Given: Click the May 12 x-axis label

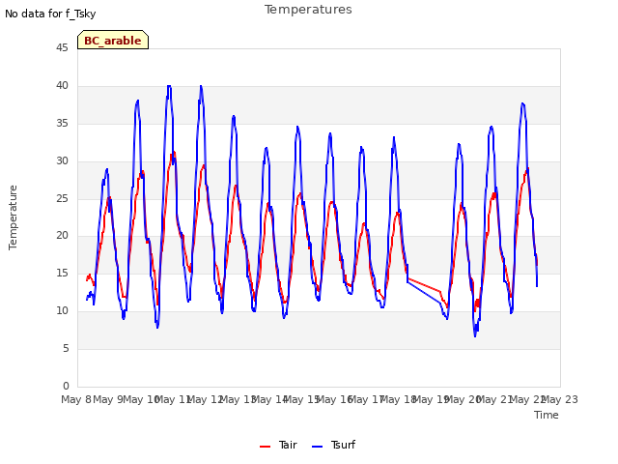Looking at the screenshot, I should click(x=205, y=399).
